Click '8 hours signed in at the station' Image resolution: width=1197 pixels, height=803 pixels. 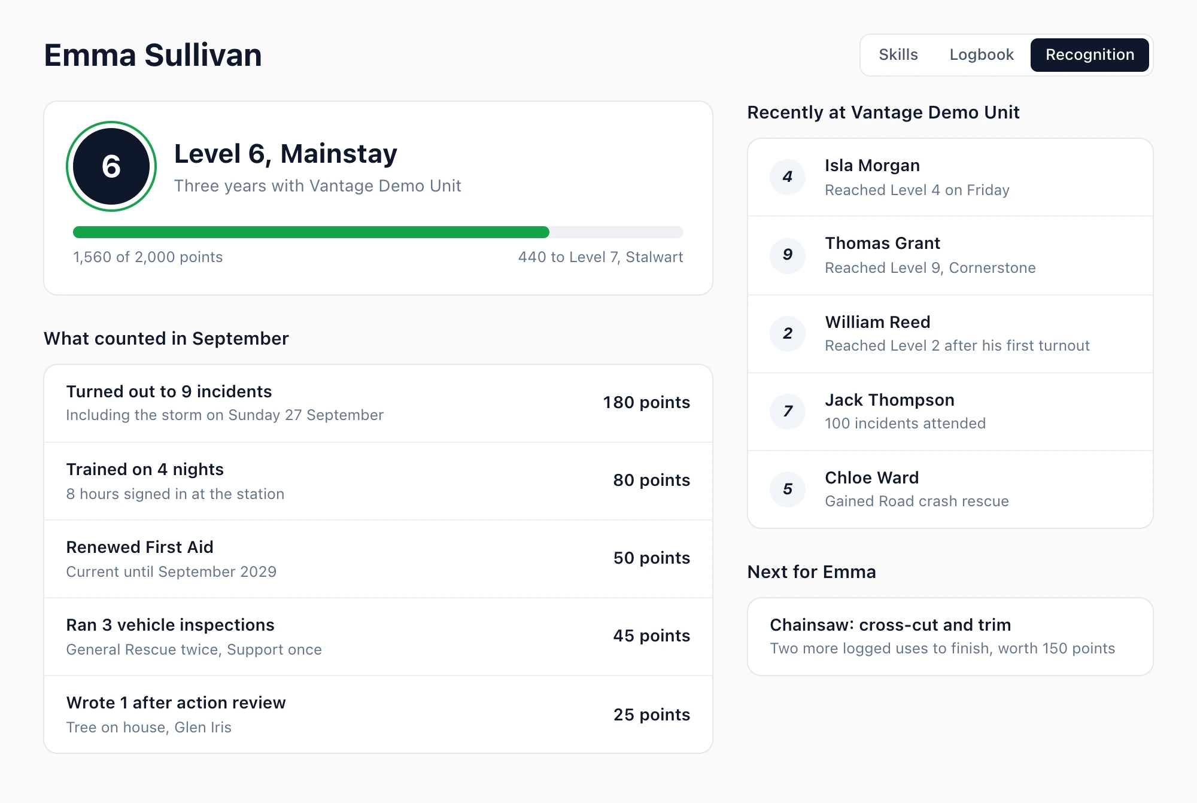175,494
